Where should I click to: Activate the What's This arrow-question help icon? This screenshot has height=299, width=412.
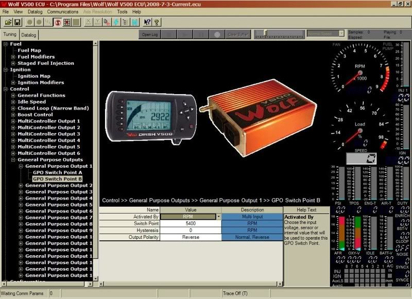[x=147, y=22]
